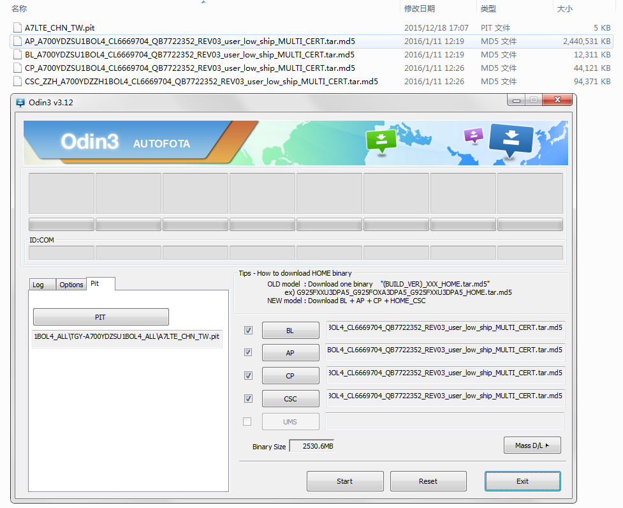Screen dimensions: 623x508
Task: Minimize the Odin3 window
Action: (517, 101)
